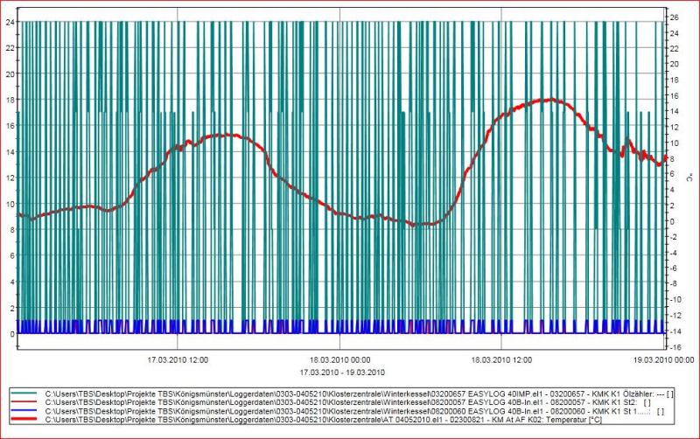Screen dimensions: 700x439
Task: Click the right axis value -16
Action: coord(676,347)
